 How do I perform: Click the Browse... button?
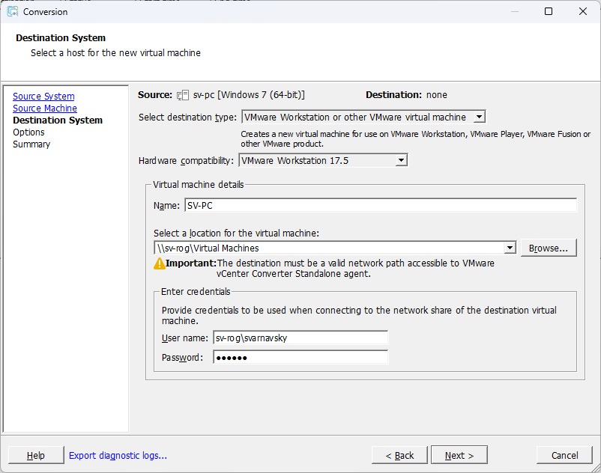point(549,248)
